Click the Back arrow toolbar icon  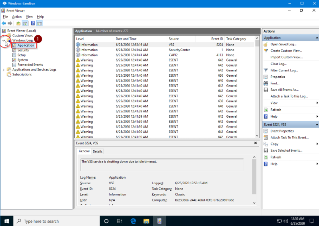coord(4,23)
